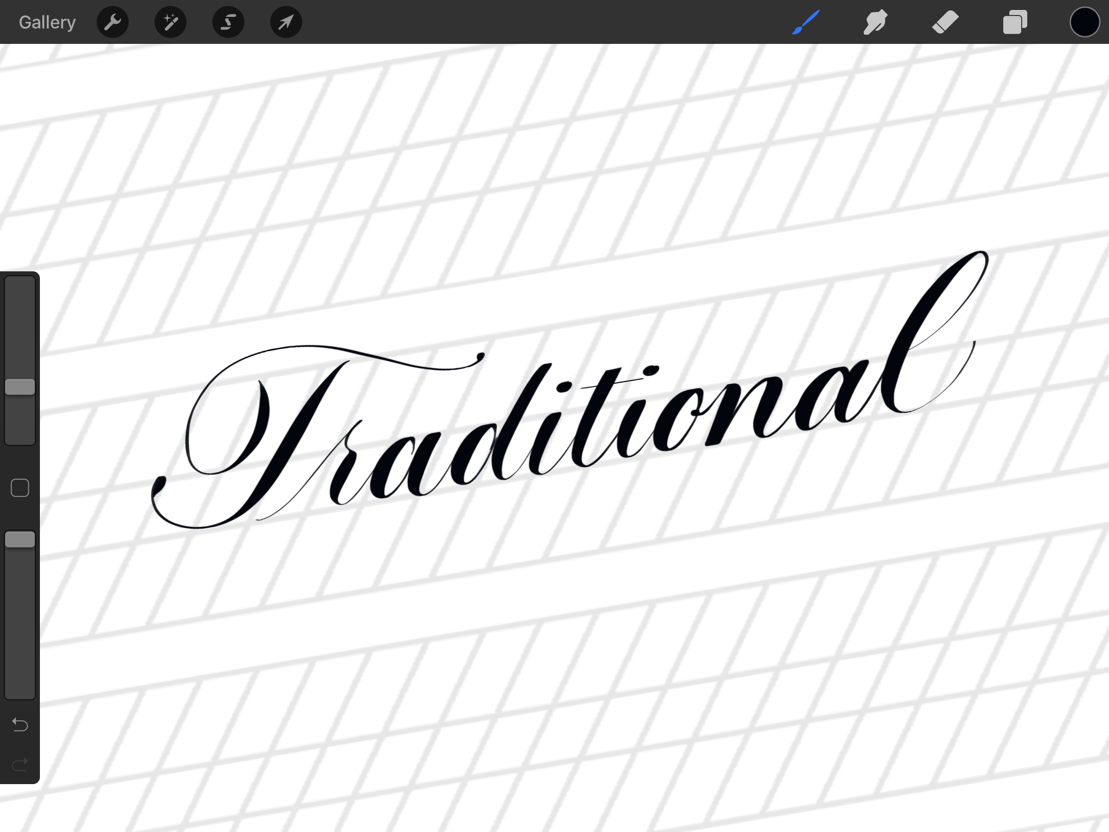Open the Actions wrench menu
The width and height of the screenshot is (1109, 832).
(113, 22)
